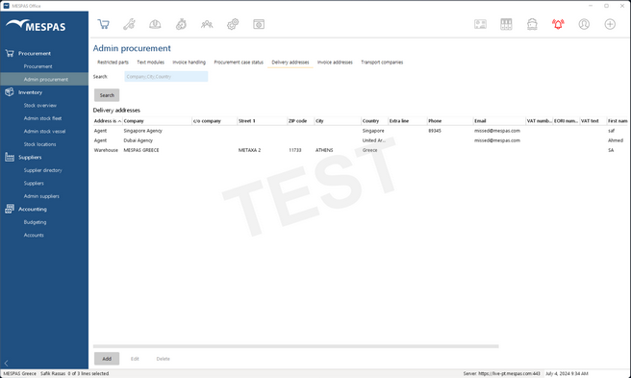Open the wrench maintenance module icon
The width and height of the screenshot is (631, 378).
click(129, 25)
